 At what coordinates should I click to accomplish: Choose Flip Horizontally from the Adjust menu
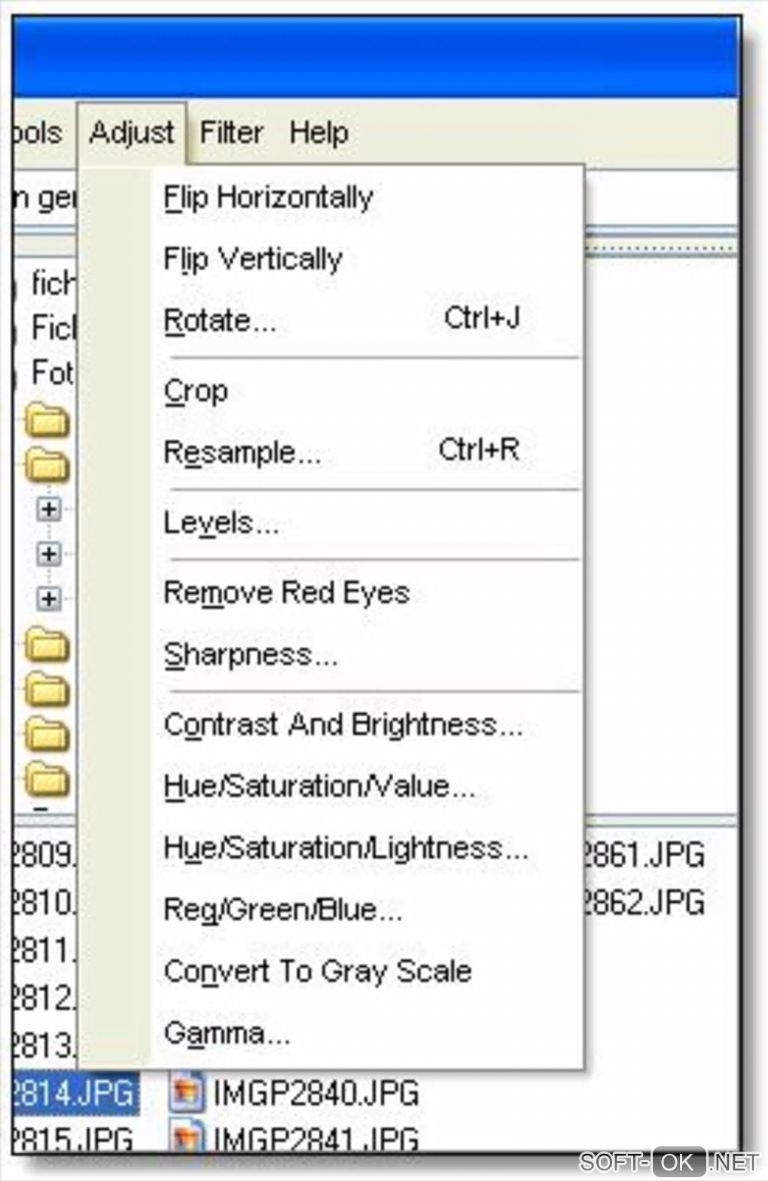(268, 197)
